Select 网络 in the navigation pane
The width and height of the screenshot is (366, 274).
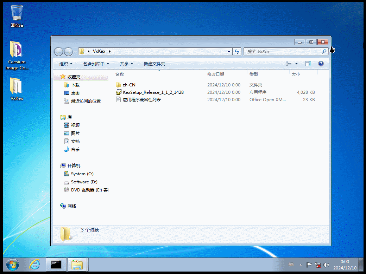72,206
